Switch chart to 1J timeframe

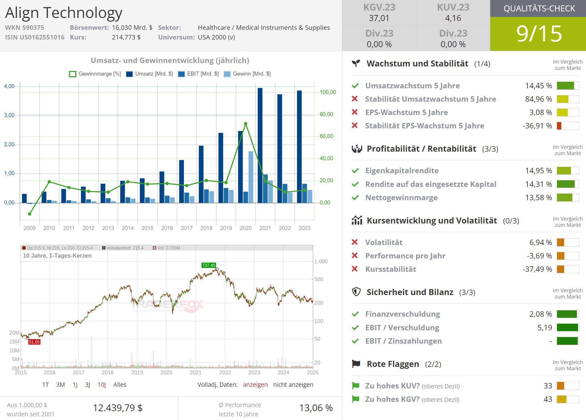75,385
